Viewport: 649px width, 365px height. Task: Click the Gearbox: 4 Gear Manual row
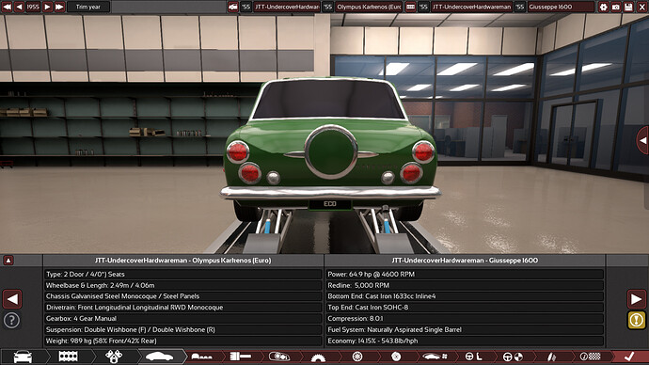(183, 319)
